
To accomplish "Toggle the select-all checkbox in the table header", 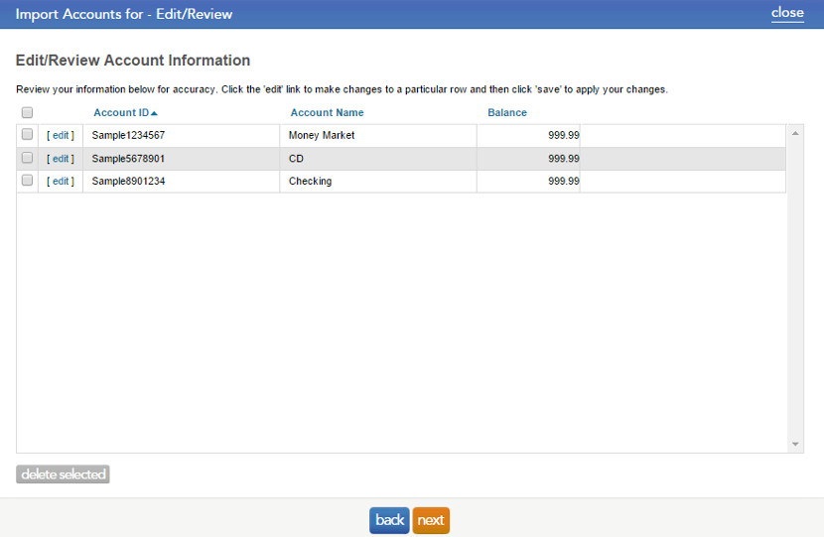I will (28, 112).
